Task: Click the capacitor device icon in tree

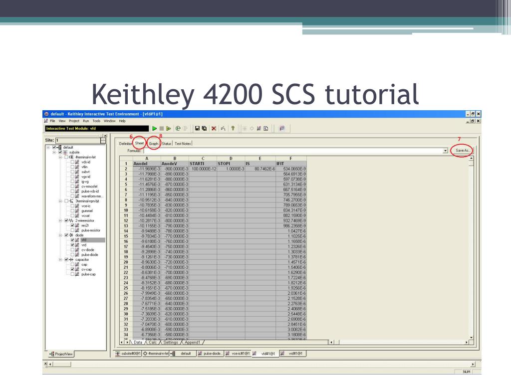Action: [x=71, y=260]
